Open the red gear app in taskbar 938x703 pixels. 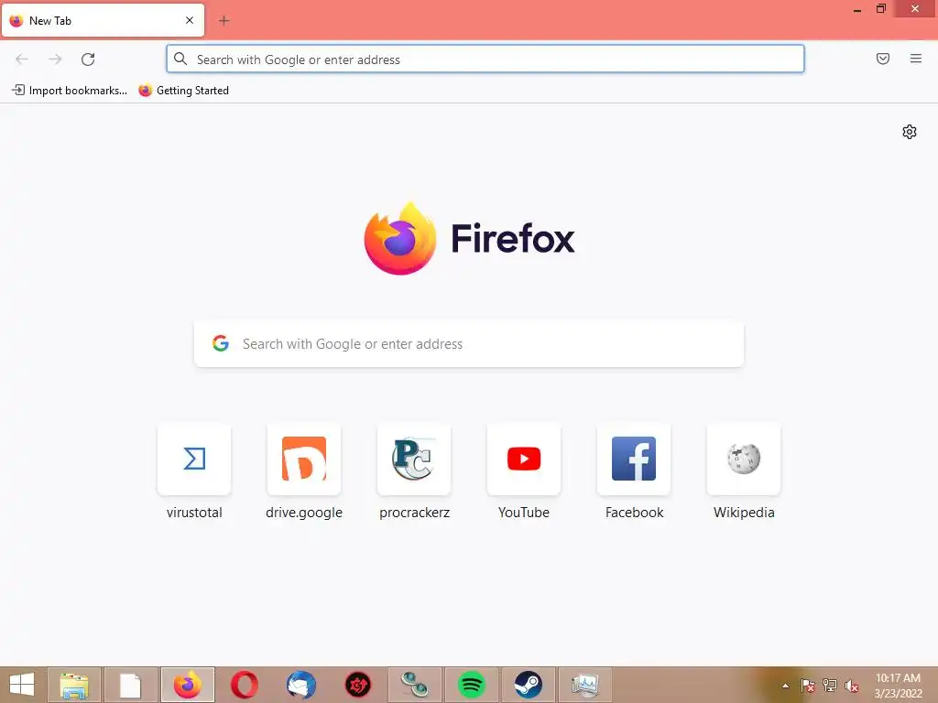tap(358, 685)
